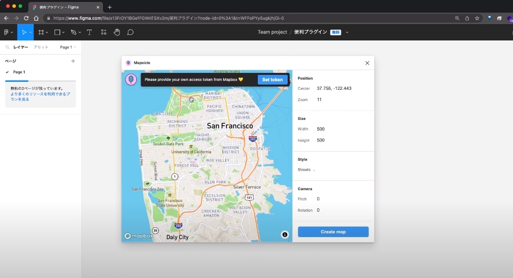Open browser home page
This screenshot has width=513, height=278.
click(x=36, y=18)
